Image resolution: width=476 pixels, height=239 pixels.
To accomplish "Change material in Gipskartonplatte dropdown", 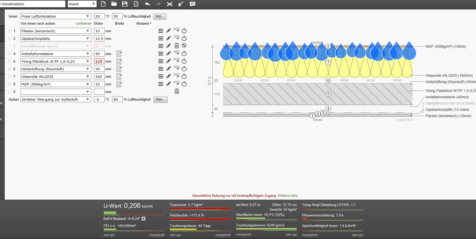I will (56, 38).
